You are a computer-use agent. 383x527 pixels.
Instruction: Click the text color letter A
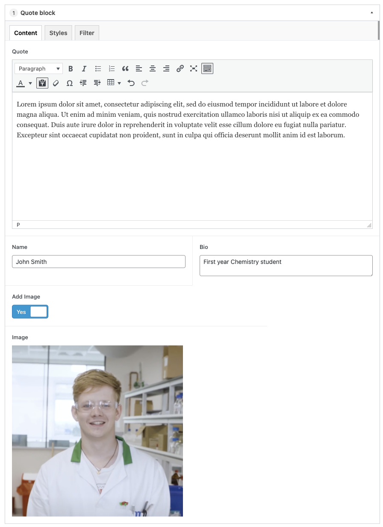(21, 83)
